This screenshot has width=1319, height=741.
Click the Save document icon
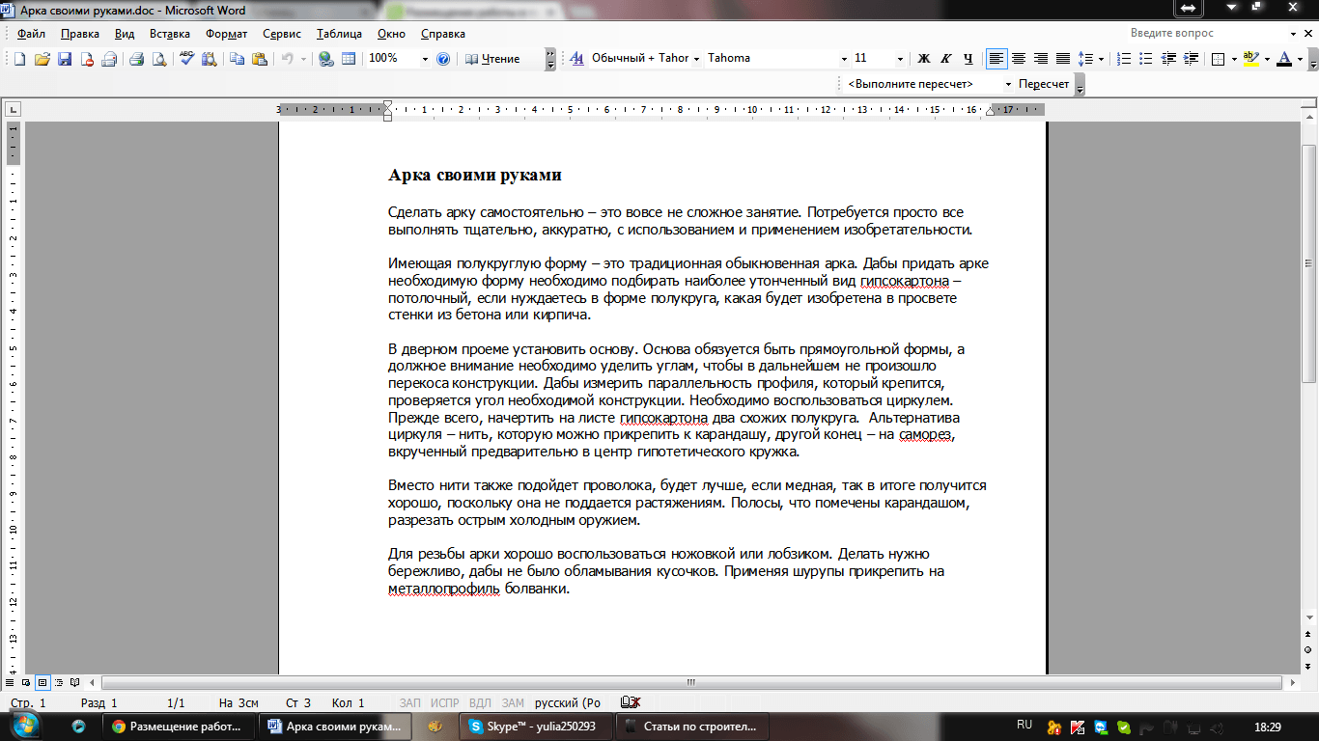tap(65, 59)
